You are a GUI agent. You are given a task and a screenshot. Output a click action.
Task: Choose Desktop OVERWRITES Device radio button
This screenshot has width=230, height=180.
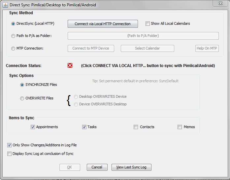coord(76,97)
